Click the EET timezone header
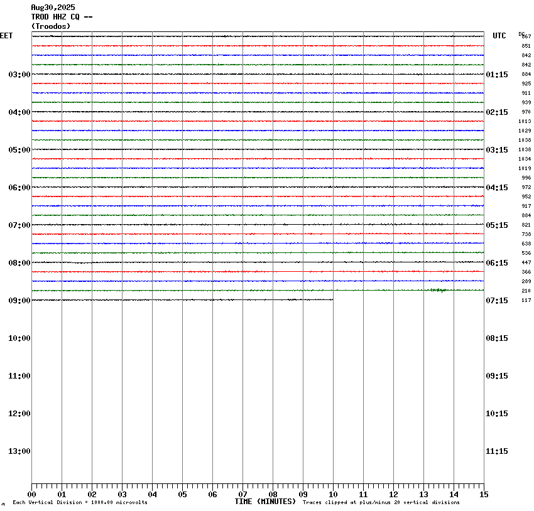534x511 pixels. [6, 36]
